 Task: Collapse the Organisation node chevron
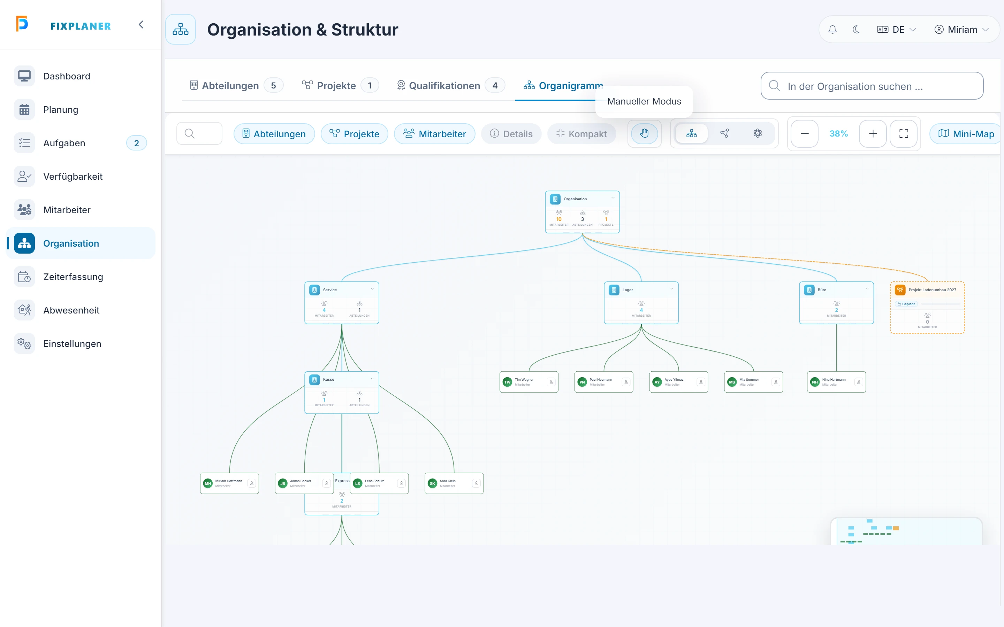[x=613, y=198]
